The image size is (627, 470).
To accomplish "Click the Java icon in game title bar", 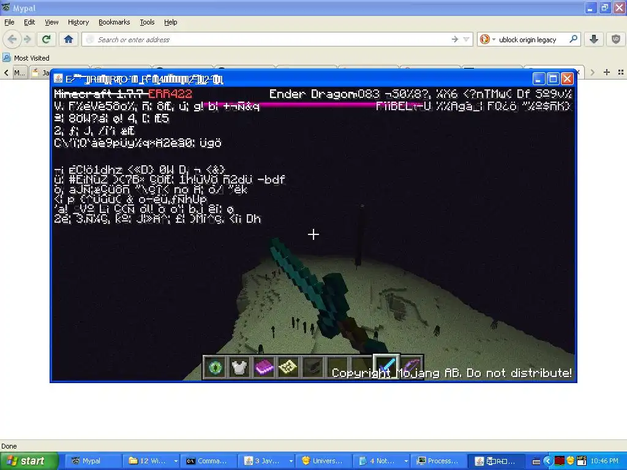I will pos(58,79).
